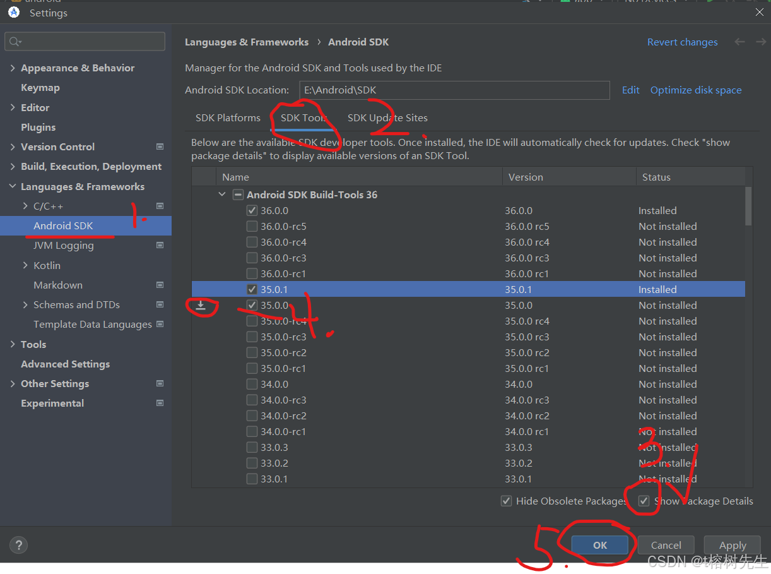Click the project-level icon beside Version Control
The width and height of the screenshot is (771, 574).
[160, 146]
